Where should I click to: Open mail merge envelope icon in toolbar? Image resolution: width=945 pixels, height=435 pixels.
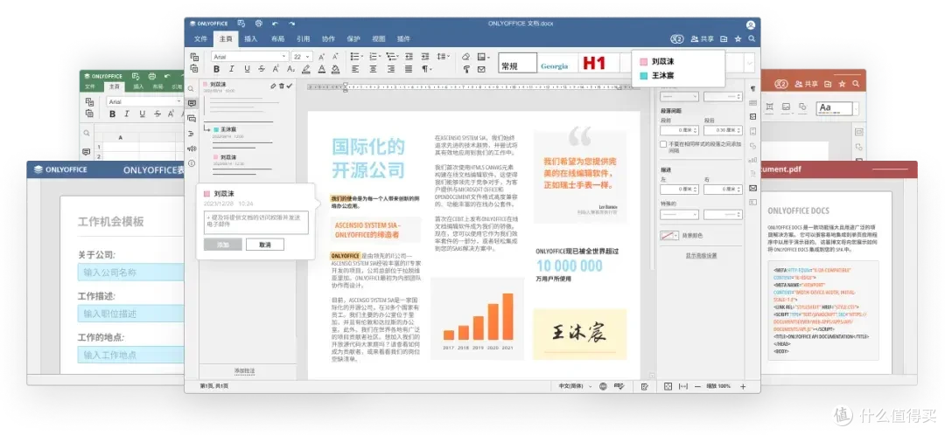coord(481,69)
